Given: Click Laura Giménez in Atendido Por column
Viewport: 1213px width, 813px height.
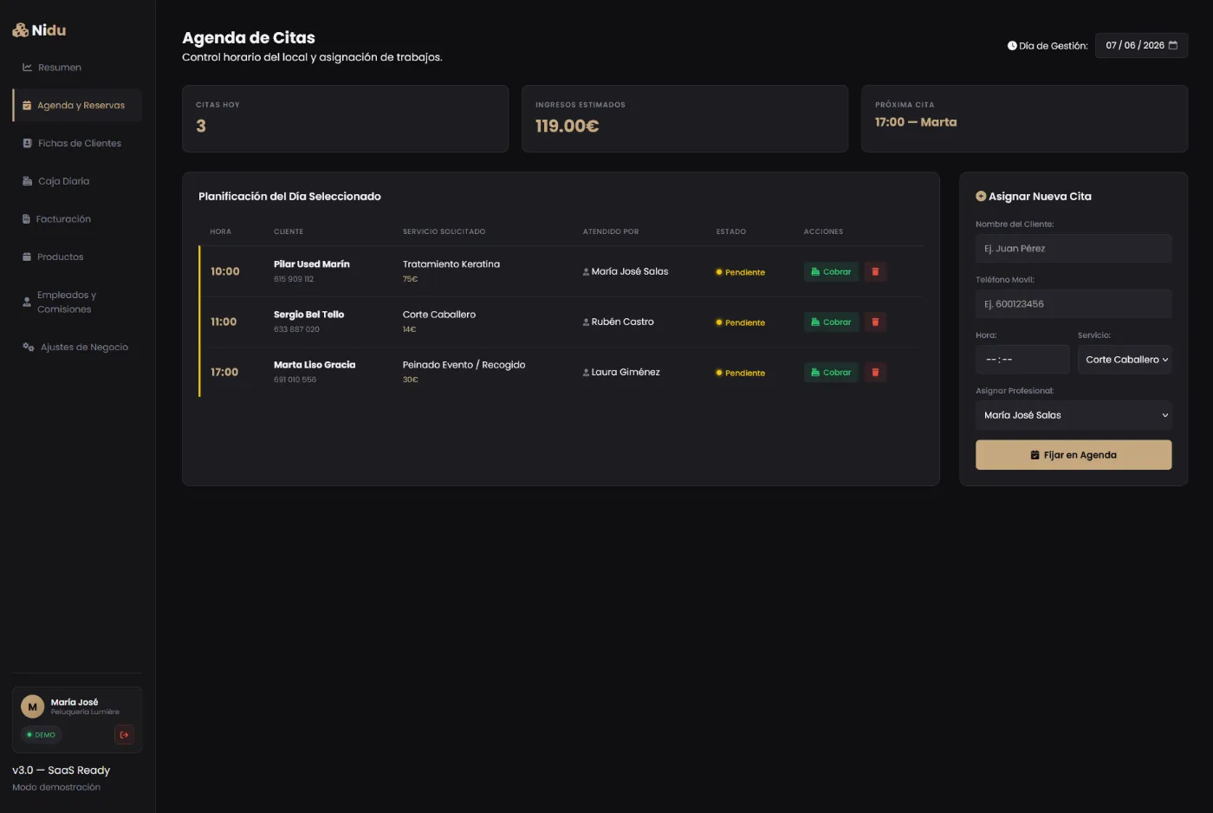Looking at the screenshot, I should [626, 372].
